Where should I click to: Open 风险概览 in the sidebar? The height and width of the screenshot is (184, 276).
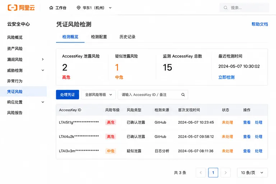click(x=15, y=37)
